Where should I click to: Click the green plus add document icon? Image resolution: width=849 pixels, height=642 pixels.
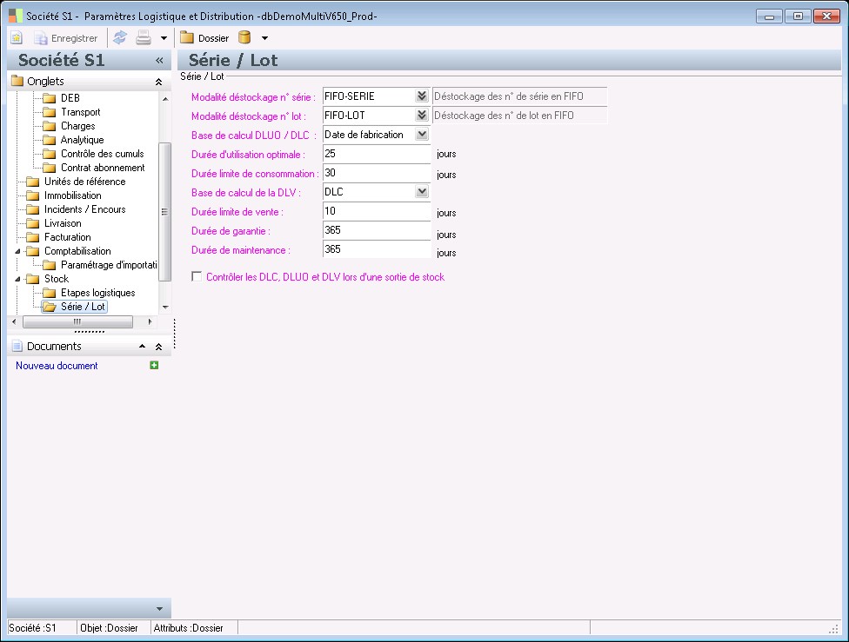[154, 366]
